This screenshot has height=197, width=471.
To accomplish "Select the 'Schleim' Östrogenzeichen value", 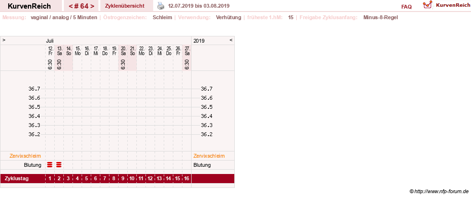I will (x=162, y=17).
